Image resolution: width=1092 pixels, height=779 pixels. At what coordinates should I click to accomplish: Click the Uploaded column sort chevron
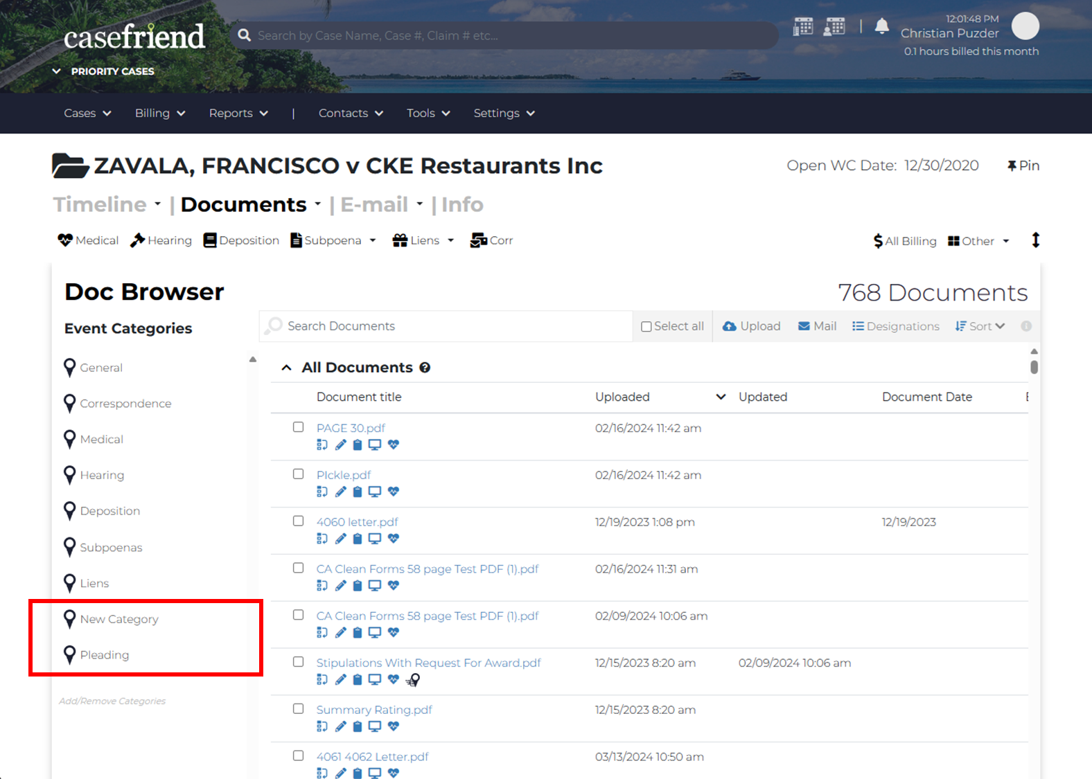[721, 397]
